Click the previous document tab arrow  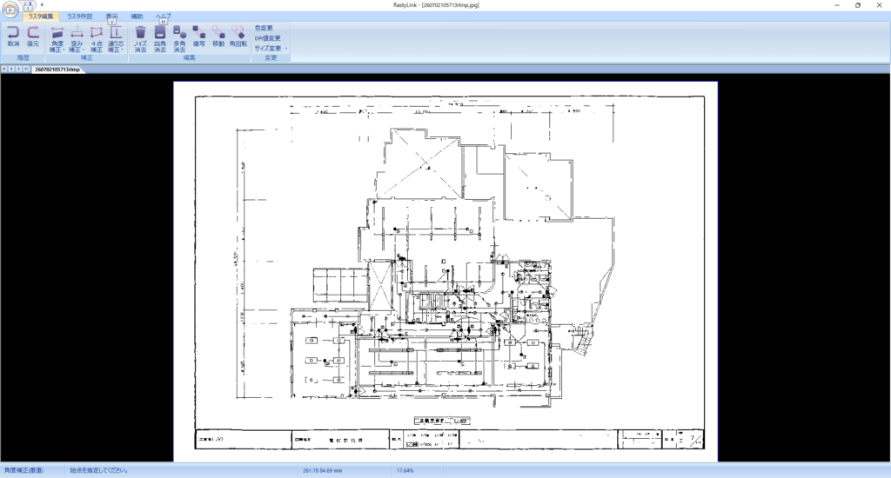pyautogui.click(x=11, y=69)
